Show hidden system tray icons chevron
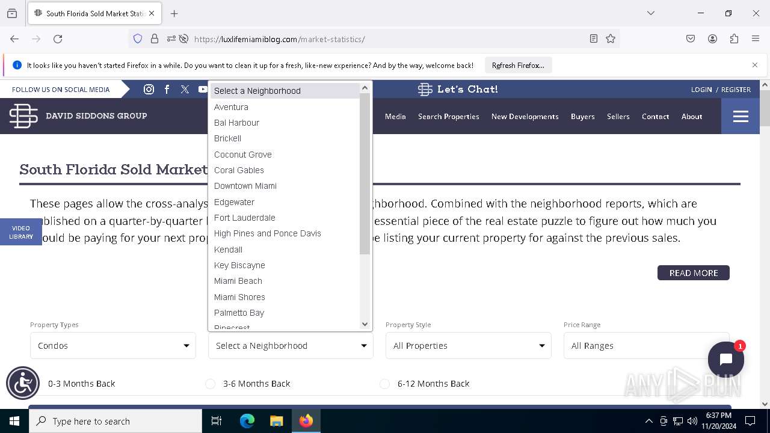Screen dimensions: 770x433 648,421
